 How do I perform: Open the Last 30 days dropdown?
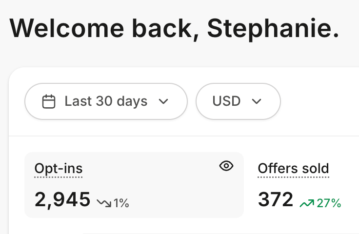(x=106, y=101)
